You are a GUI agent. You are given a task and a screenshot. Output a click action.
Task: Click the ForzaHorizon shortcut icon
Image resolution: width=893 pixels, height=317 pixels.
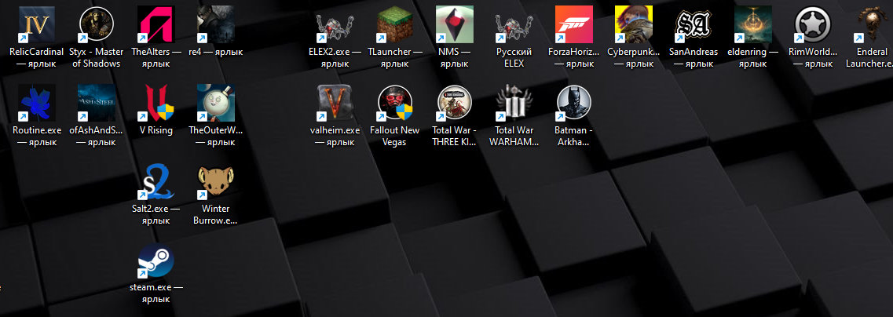tap(573, 24)
